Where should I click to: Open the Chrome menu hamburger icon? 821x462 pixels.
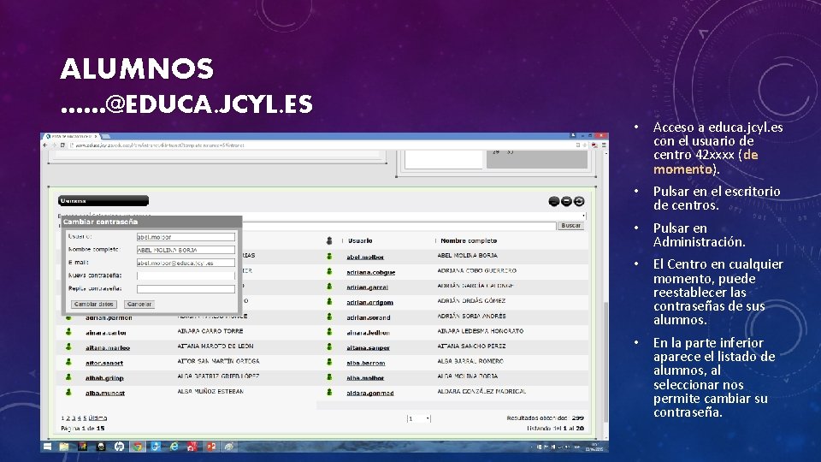[x=604, y=145]
